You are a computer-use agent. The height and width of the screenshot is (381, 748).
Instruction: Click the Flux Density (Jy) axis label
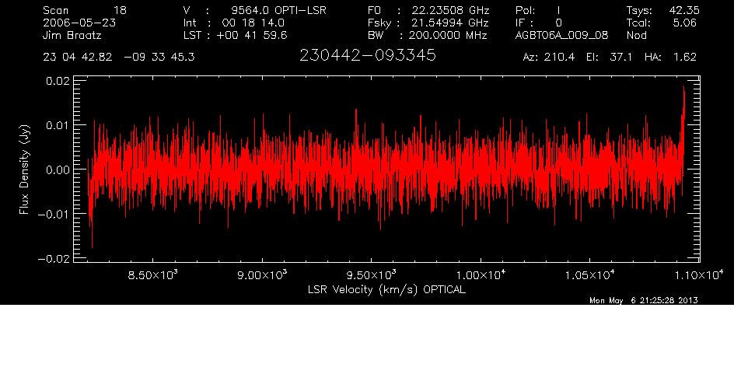24,169
